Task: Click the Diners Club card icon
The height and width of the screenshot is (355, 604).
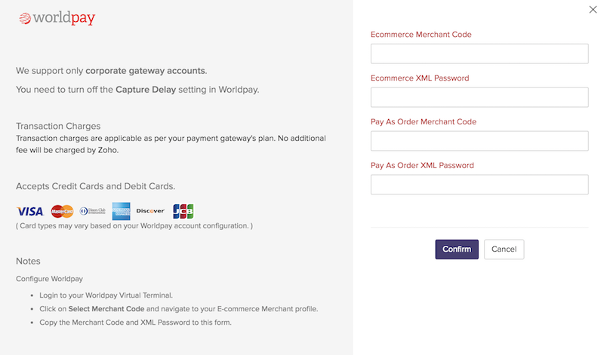Action: pyautogui.click(x=92, y=211)
